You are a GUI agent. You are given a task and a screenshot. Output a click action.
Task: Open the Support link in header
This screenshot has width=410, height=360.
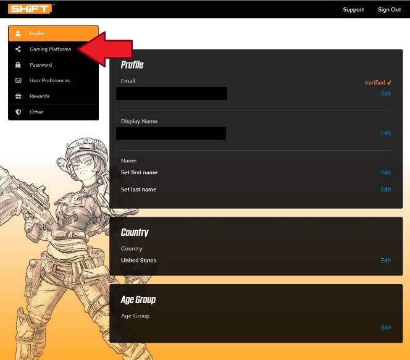(353, 10)
